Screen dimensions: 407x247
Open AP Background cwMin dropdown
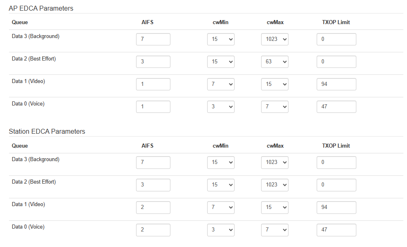(x=221, y=39)
